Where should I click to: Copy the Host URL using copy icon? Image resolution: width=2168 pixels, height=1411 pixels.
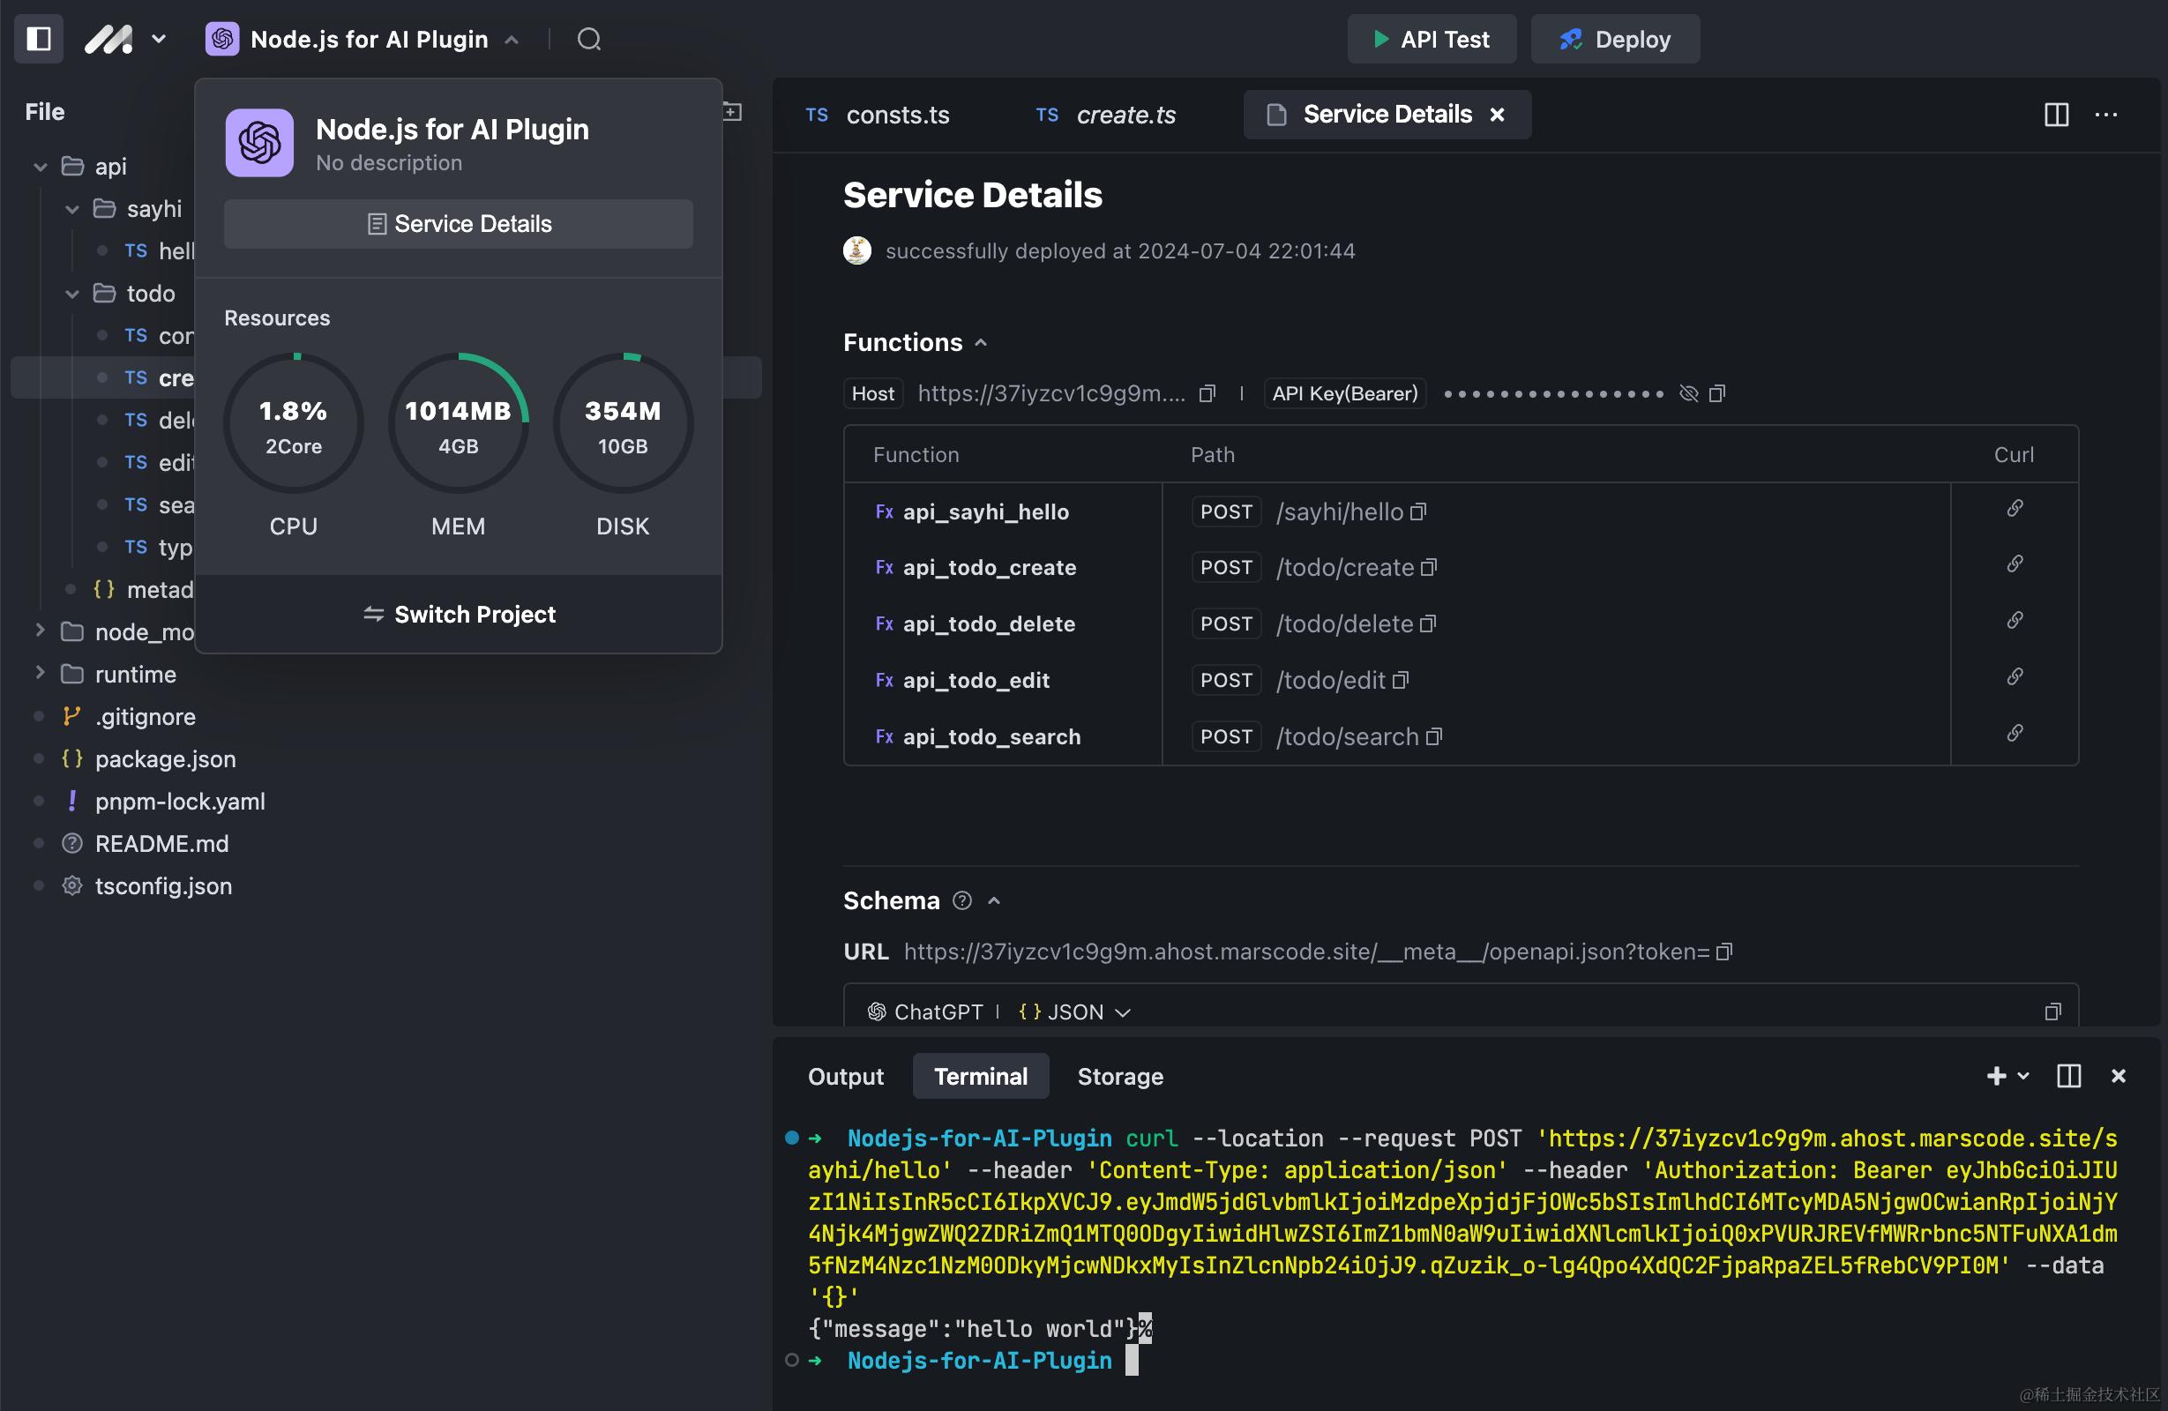point(1207,393)
